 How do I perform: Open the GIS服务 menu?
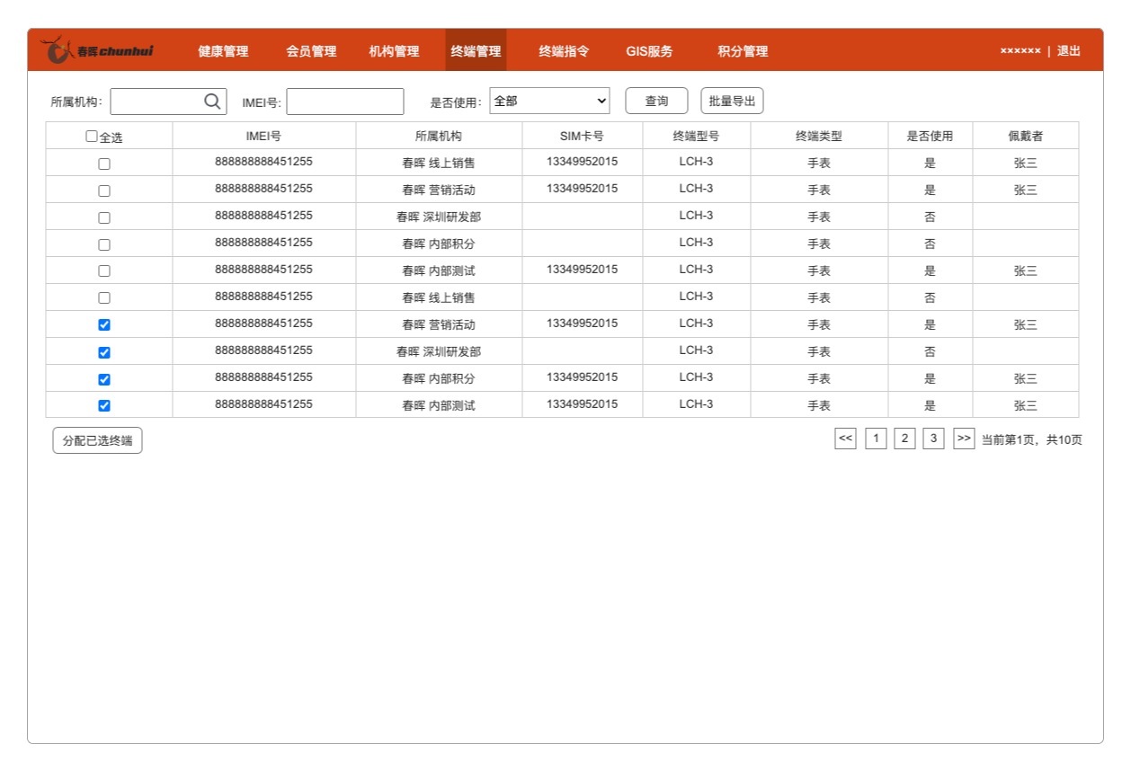point(649,51)
